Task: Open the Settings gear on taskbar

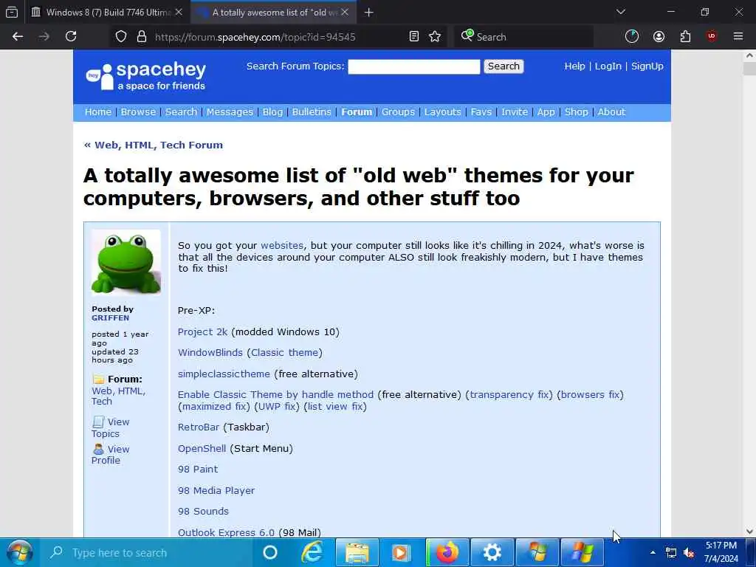Action: point(492,552)
